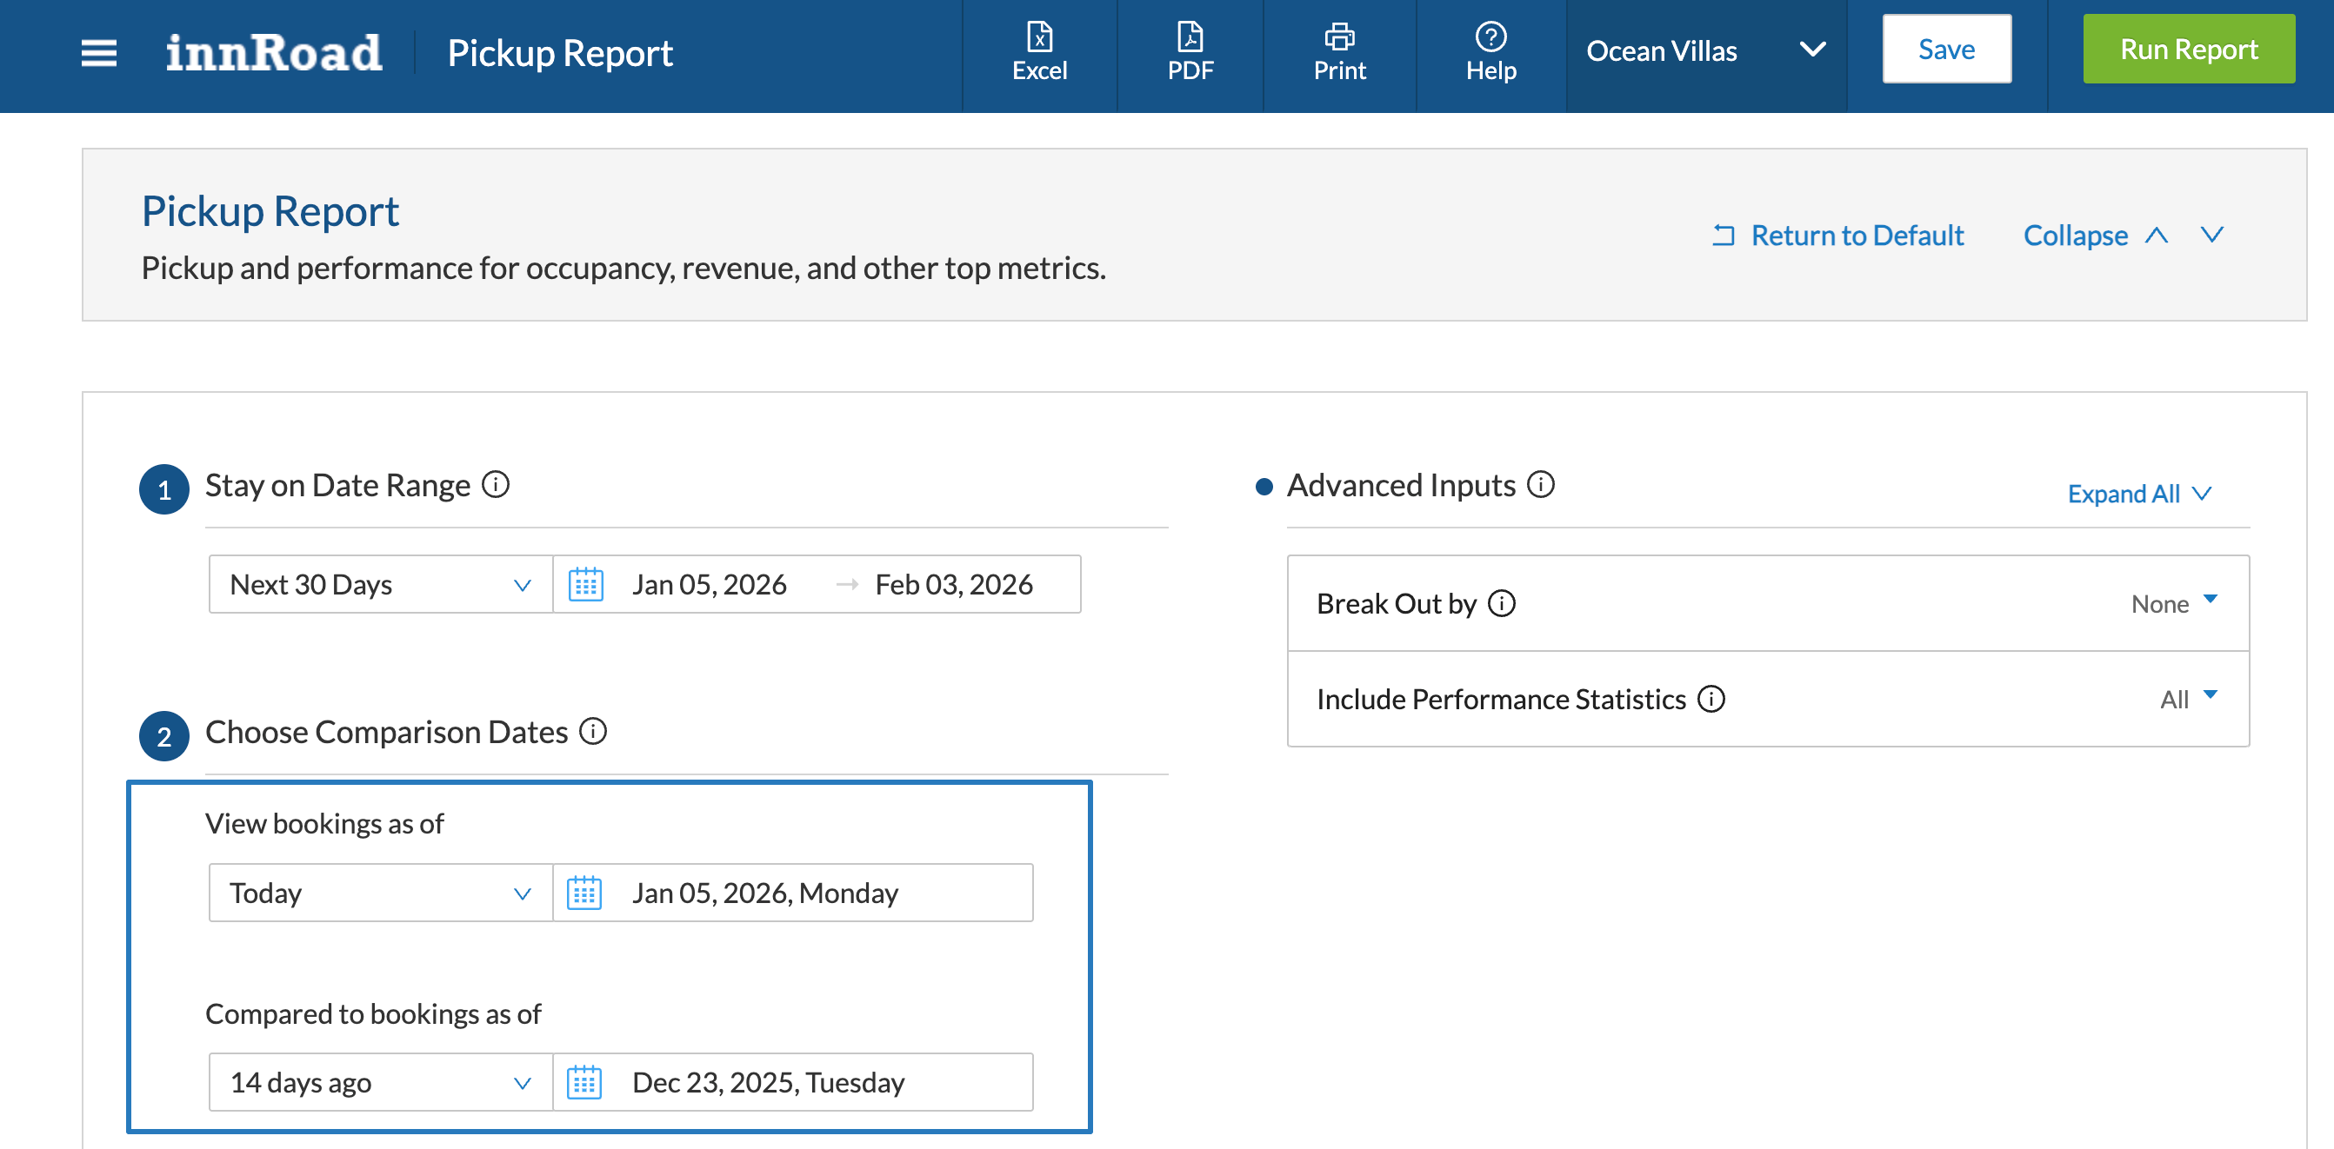Open the Today comparison dropdown
This screenshot has height=1149, width=2334.
[380, 893]
